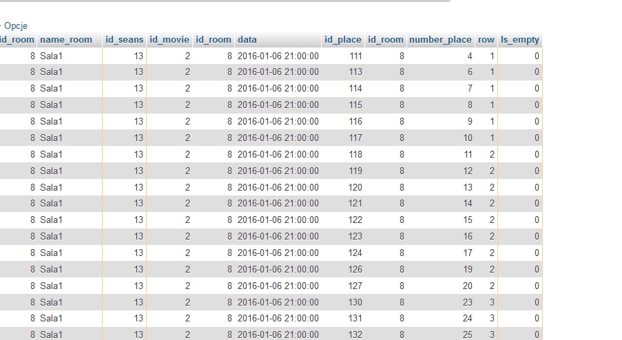Select the id_place cell 124
Viewport: 622px width, 340px height.
[x=355, y=253]
